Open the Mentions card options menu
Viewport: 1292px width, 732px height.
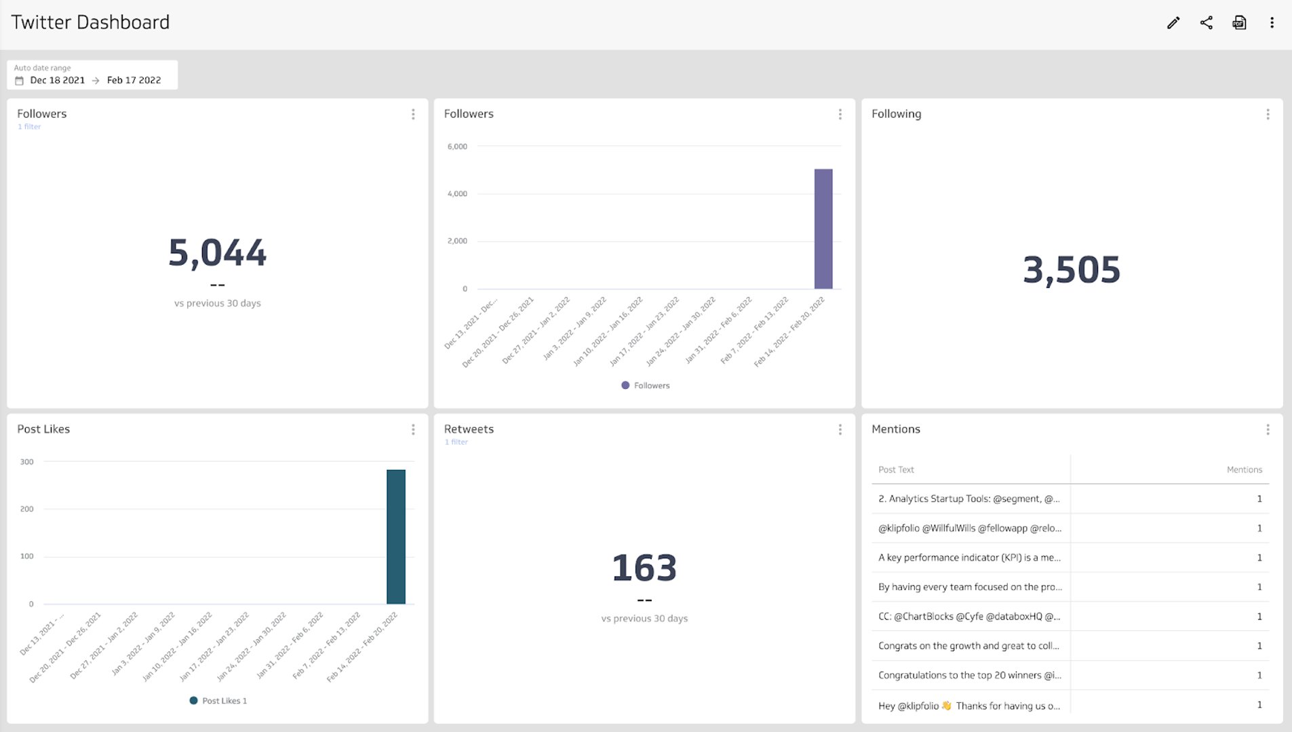pos(1267,430)
